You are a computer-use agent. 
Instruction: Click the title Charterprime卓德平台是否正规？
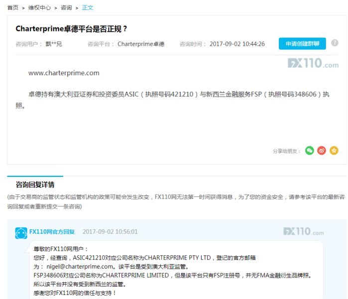(71, 29)
